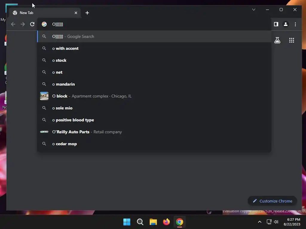This screenshot has width=306, height=229.
Task: Open the Windows Start menu
Action: (x=127, y=222)
